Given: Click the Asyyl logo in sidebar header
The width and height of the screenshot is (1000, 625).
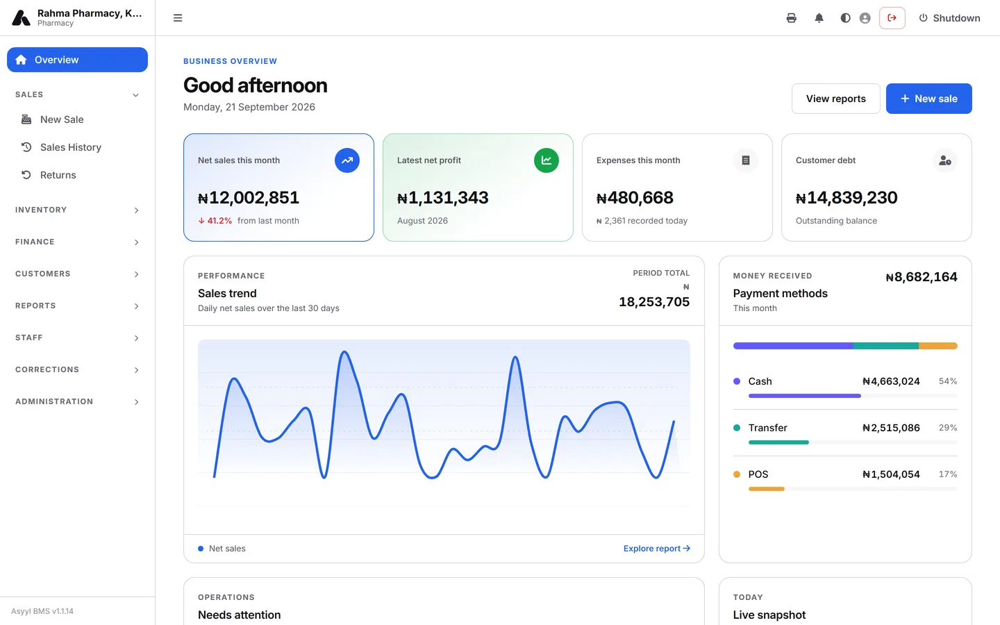Looking at the screenshot, I should (21, 18).
